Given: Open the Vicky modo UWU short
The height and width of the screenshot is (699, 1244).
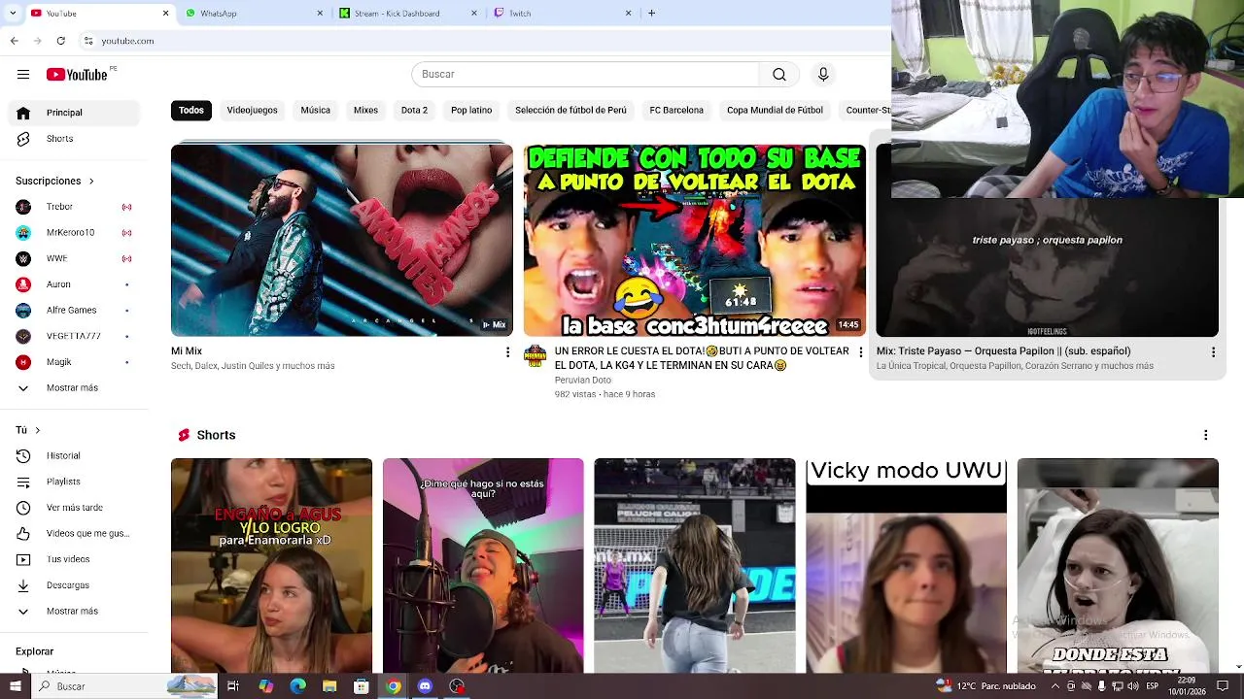Looking at the screenshot, I should click(906, 566).
